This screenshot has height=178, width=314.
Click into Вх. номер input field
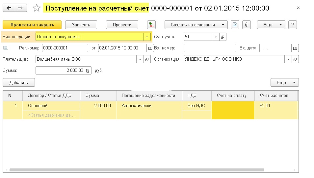pos(210,48)
